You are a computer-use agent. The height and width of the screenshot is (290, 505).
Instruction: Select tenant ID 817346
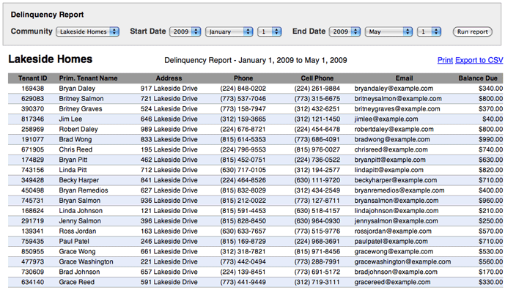point(32,119)
